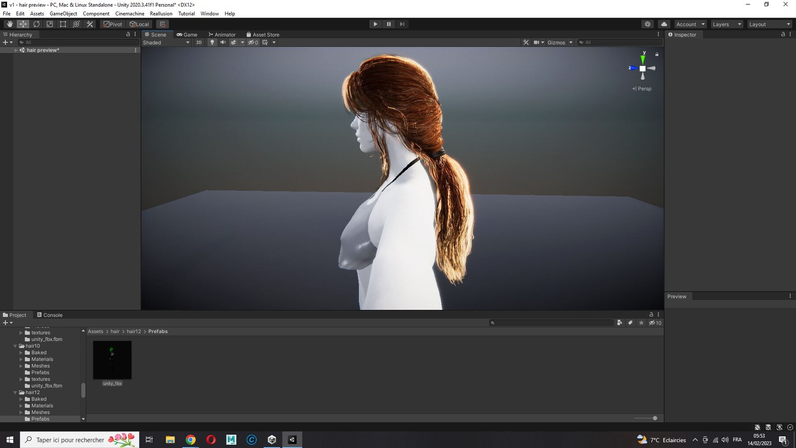
Task: Switch to the Animator tab
Action: [222, 34]
